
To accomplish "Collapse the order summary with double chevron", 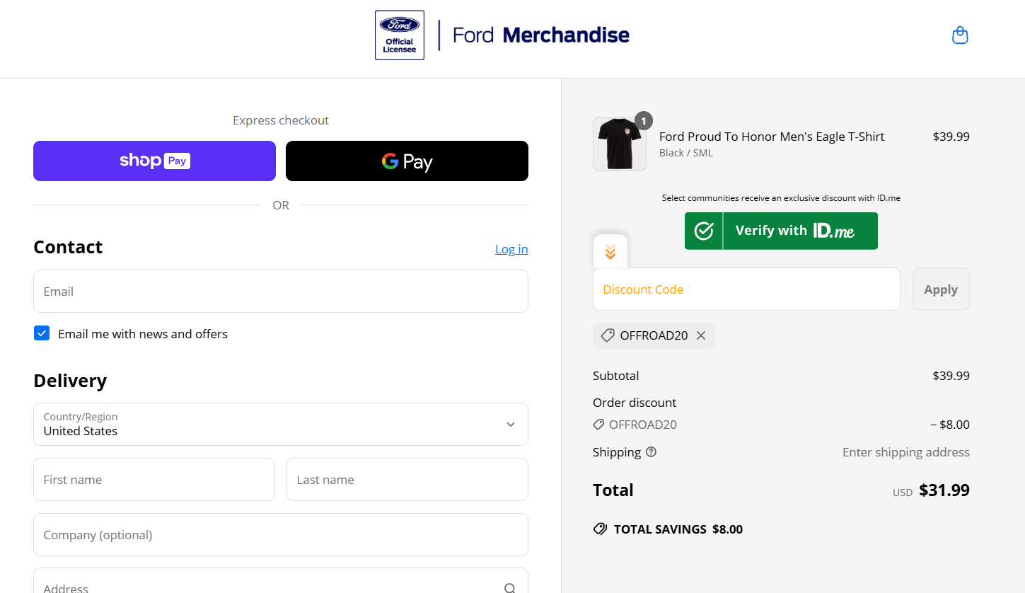I will point(610,251).
